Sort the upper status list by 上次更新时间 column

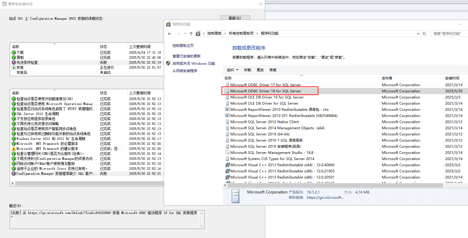(146, 47)
